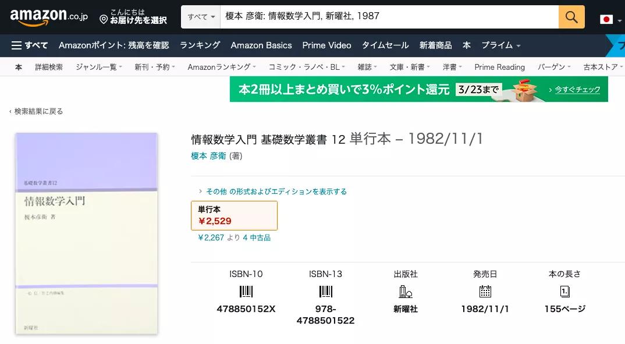Click the 出版社 building icon above 新曜社
This screenshot has height=344, width=625.
[x=406, y=292]
